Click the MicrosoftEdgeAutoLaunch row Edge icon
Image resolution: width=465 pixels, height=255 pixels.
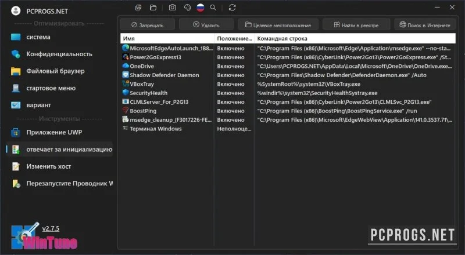[126, 48]
